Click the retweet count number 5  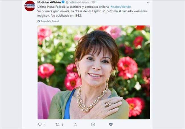pos(63,125)
